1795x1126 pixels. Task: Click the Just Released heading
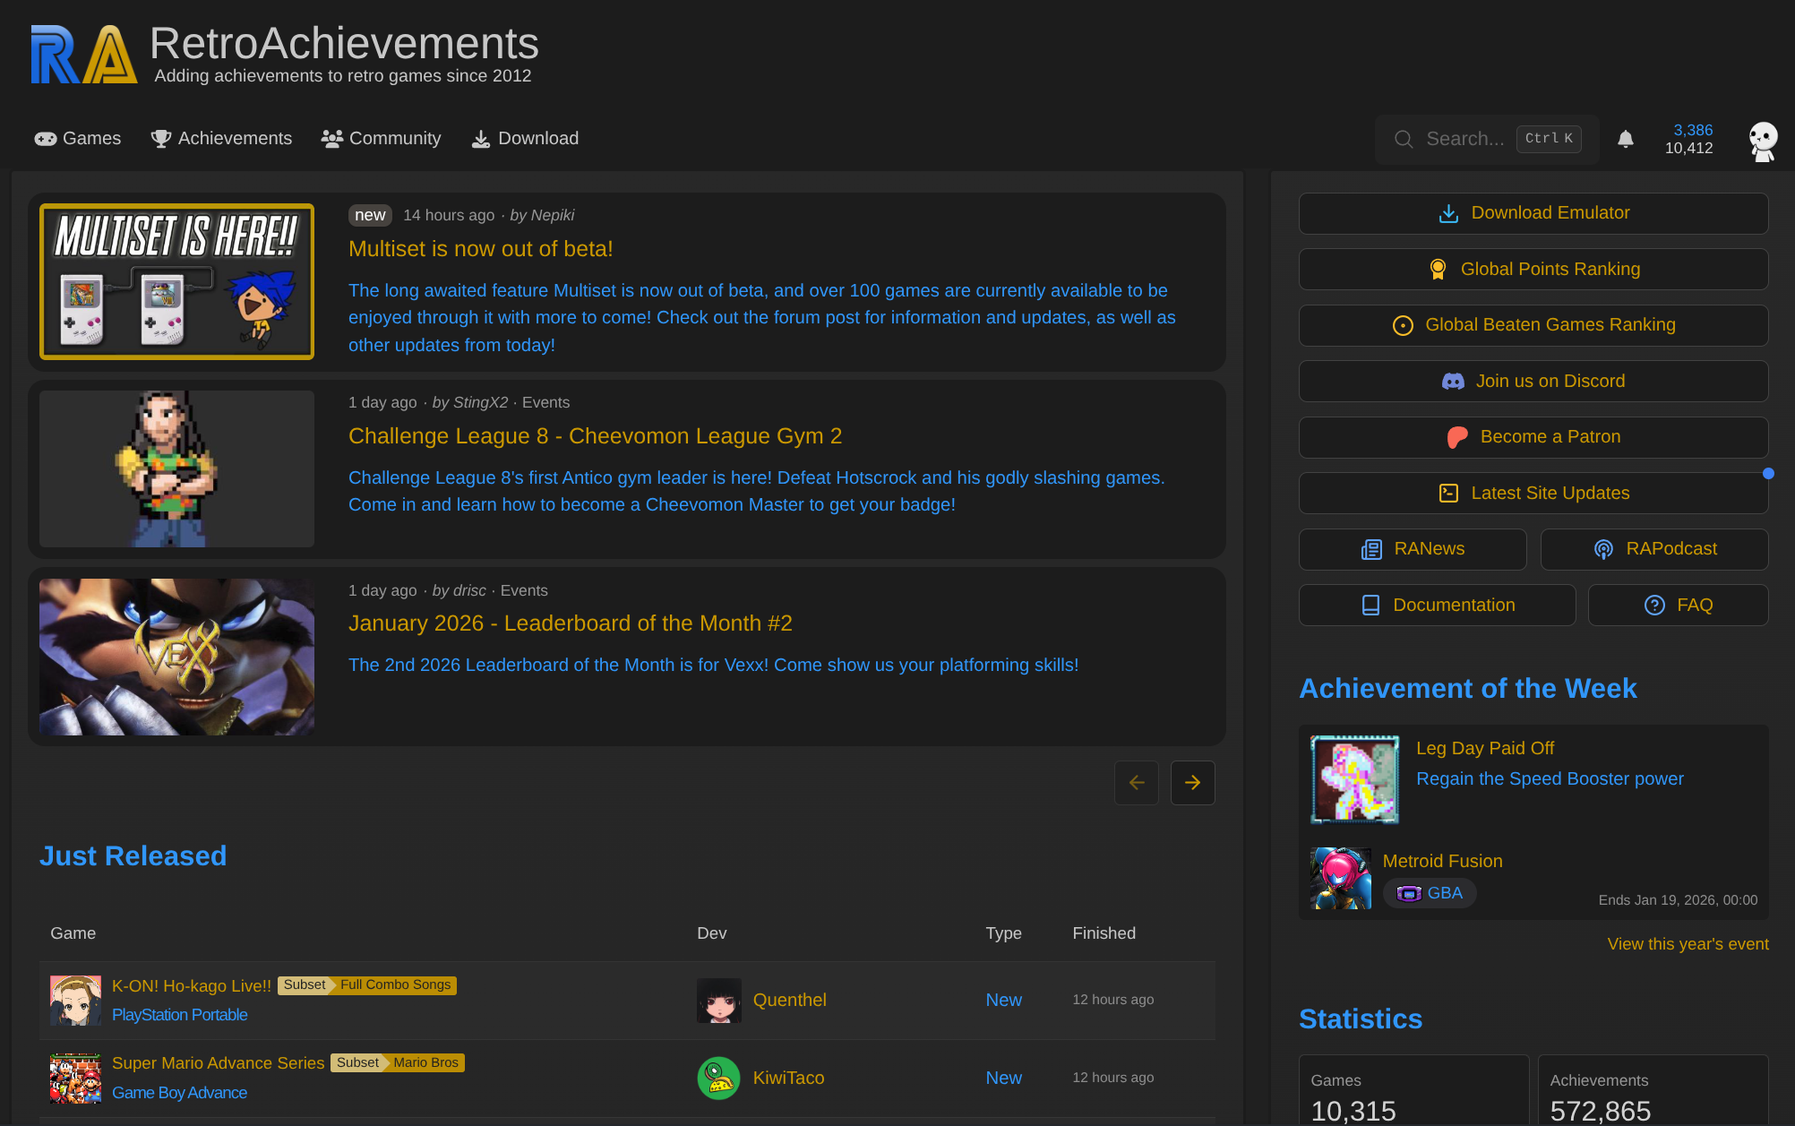coord(133,856)
